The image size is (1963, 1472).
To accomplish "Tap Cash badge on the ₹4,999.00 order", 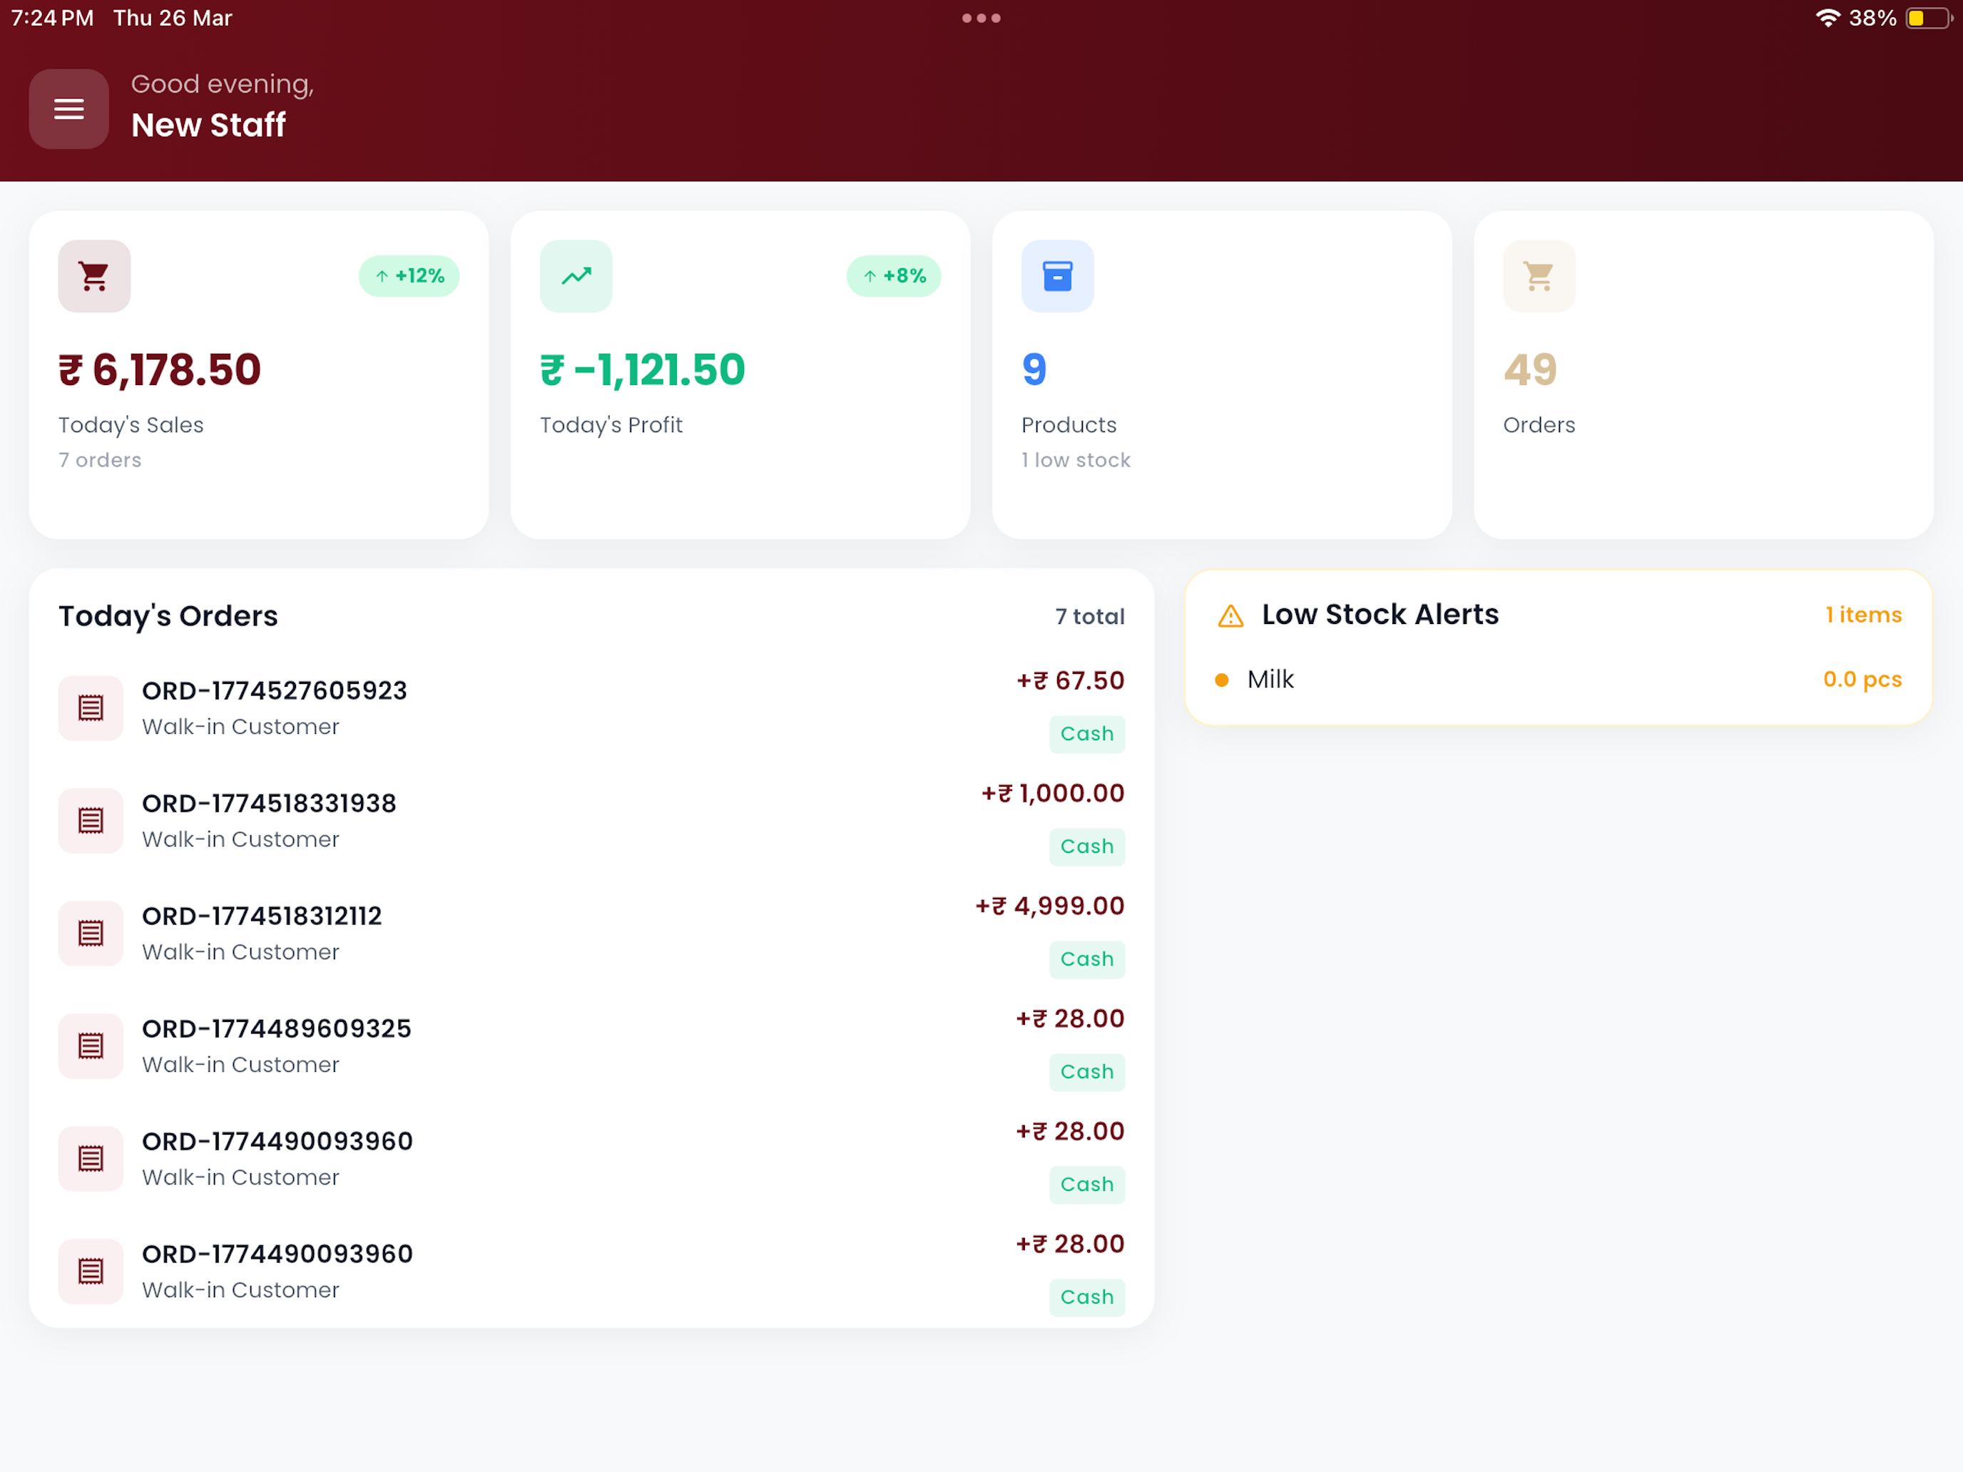I will 1087,960.
